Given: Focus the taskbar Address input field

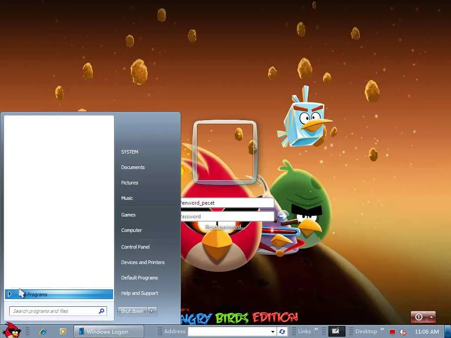Looking at the screenshot, I should click(229, 331).
